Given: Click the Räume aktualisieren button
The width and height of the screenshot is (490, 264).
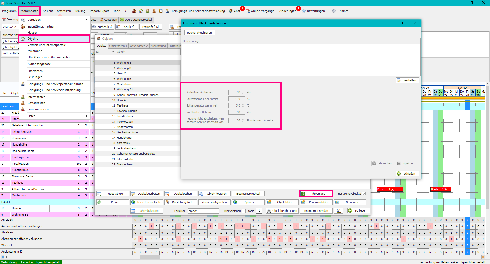Looking at the screenshot, I should coord(199,33).
